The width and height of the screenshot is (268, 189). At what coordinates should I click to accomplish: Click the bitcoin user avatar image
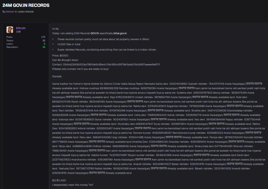10,30
